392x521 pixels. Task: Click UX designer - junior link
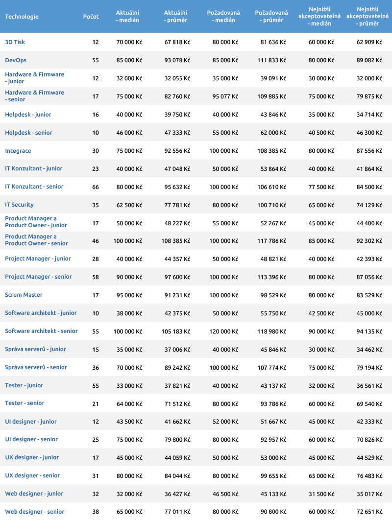point(32,457)
